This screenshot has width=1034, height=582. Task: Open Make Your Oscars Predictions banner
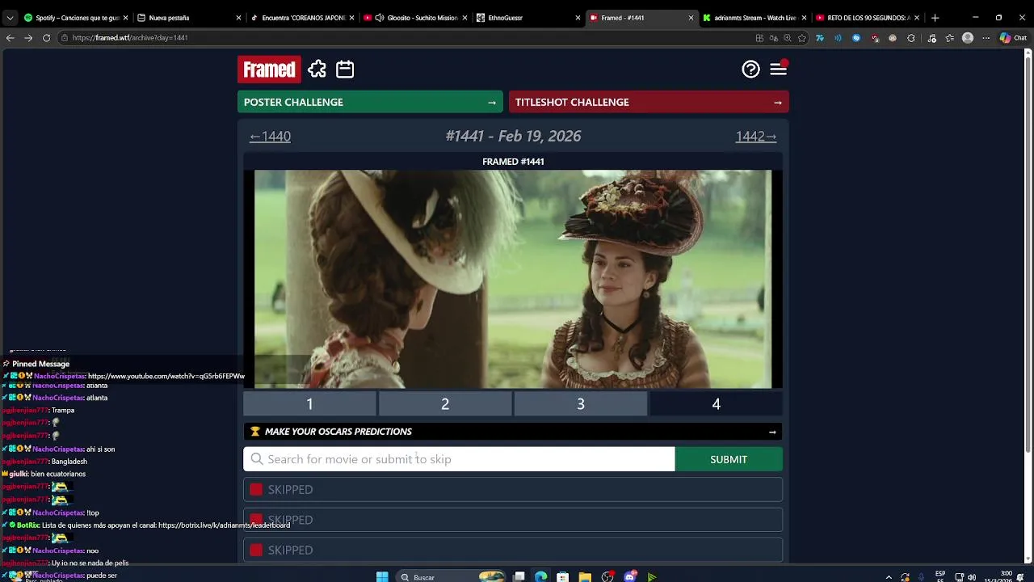point(513,432)
